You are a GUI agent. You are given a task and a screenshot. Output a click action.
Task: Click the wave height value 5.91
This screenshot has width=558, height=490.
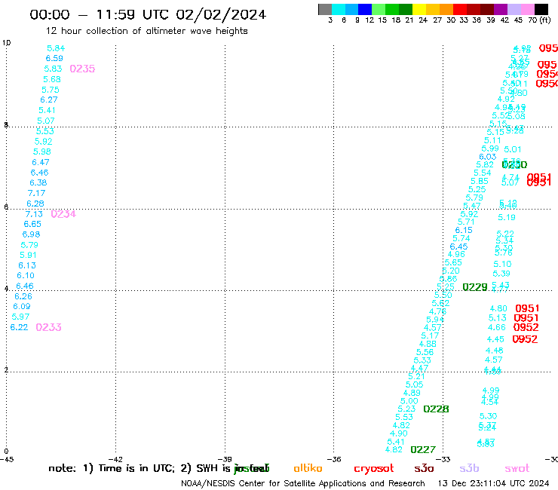28,255
